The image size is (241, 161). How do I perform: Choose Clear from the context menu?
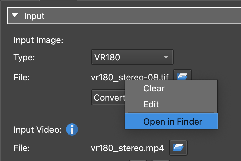(154, 89)
